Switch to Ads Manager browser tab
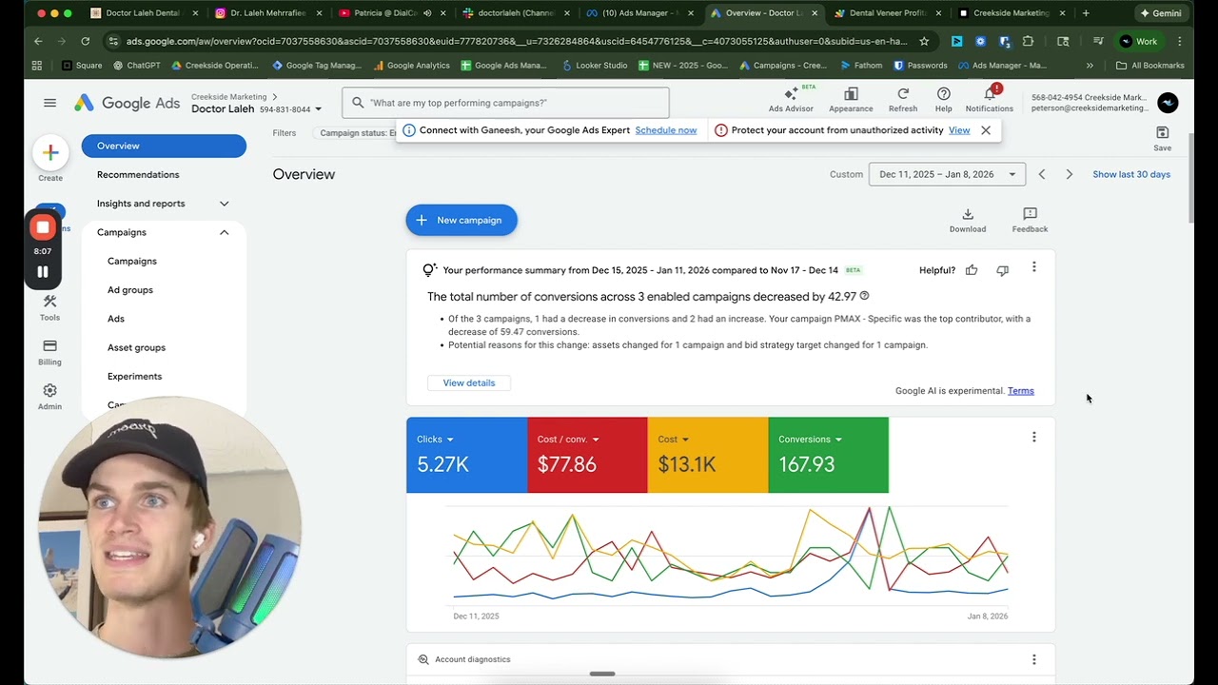This screenshot has width=1218, height=685. pyautogui.click(x=639, y=13)
